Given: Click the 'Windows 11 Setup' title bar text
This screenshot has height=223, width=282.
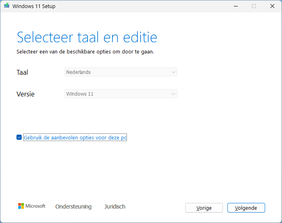Looking at the screenshot, I should (34, 6).
